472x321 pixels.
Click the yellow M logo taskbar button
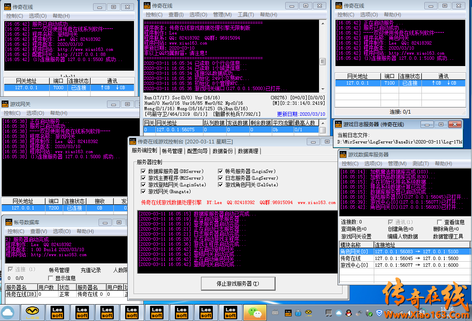[32, 313]
